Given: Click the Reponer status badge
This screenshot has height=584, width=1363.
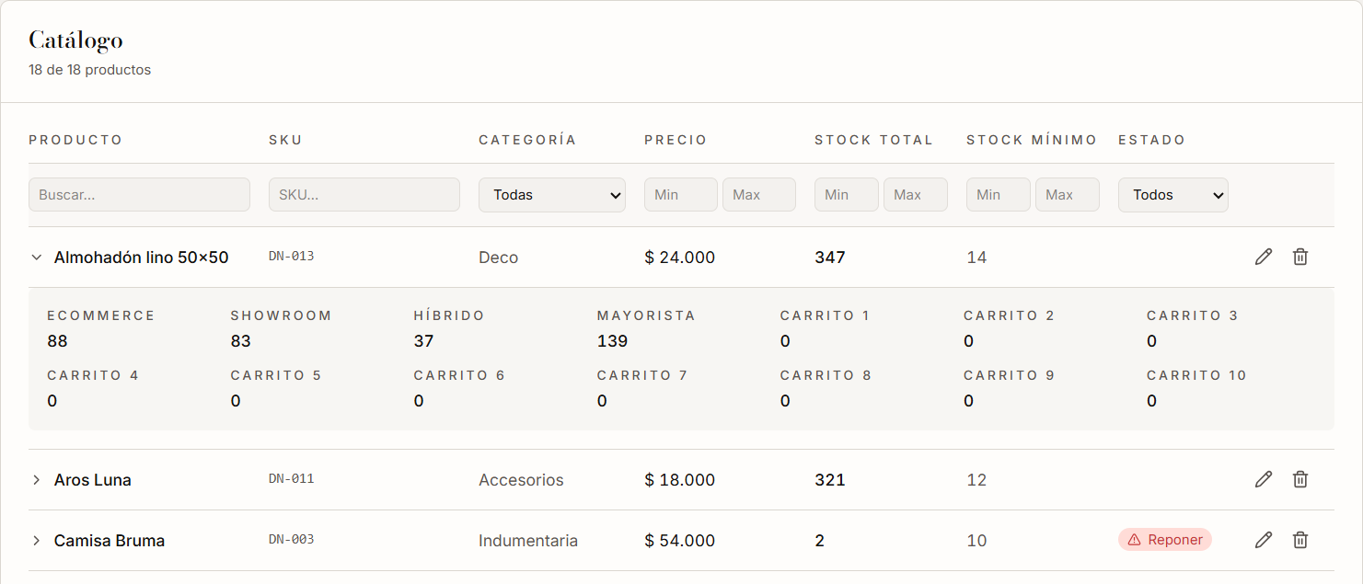Looking at the screenshot, I should [x=1165, y=540].
